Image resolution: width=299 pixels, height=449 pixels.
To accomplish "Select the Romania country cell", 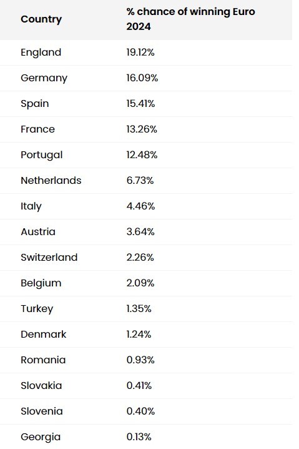I will pos(43,360).
